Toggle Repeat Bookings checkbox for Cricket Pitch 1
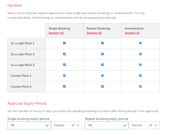This screenshot has height=135, width=172. point(102,75)
